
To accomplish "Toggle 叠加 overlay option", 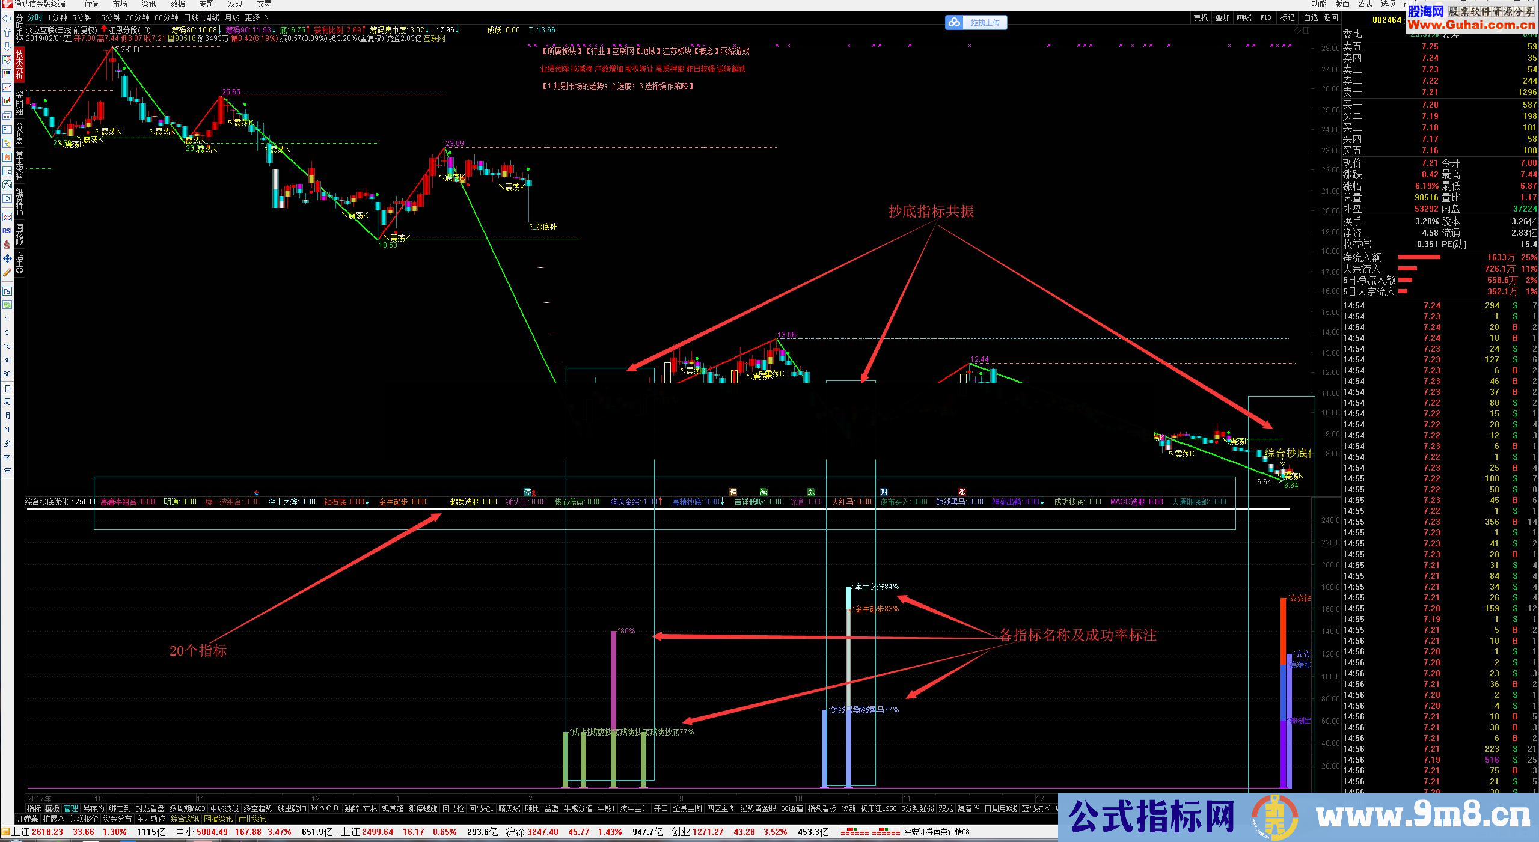I will click(1222, 18).
